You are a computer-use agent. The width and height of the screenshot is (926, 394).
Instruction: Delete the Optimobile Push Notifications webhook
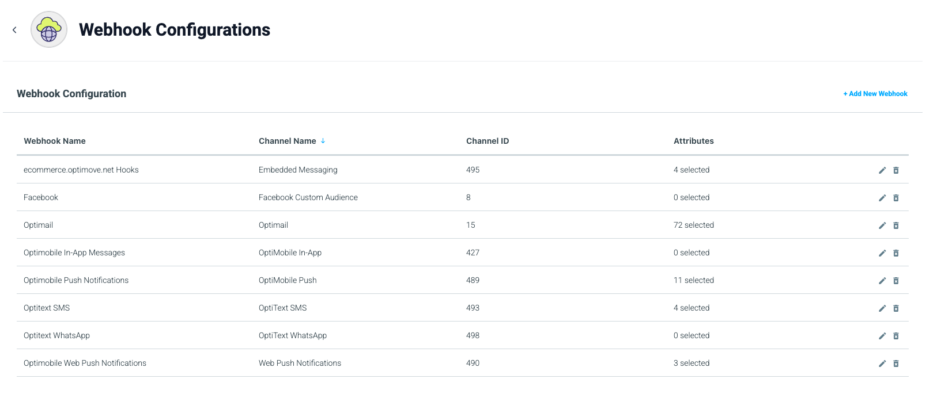coord(896,281)
